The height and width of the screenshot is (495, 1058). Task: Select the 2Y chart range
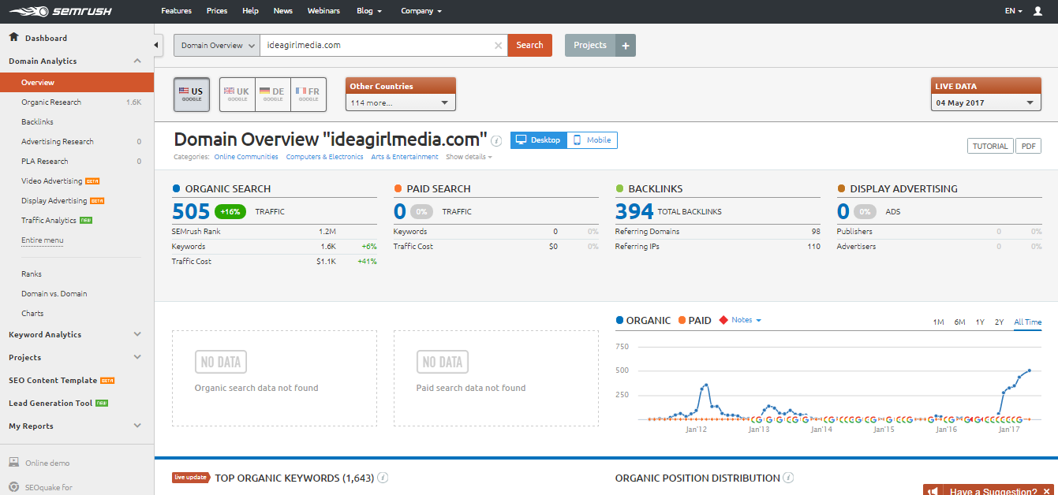click(1000, 322)
